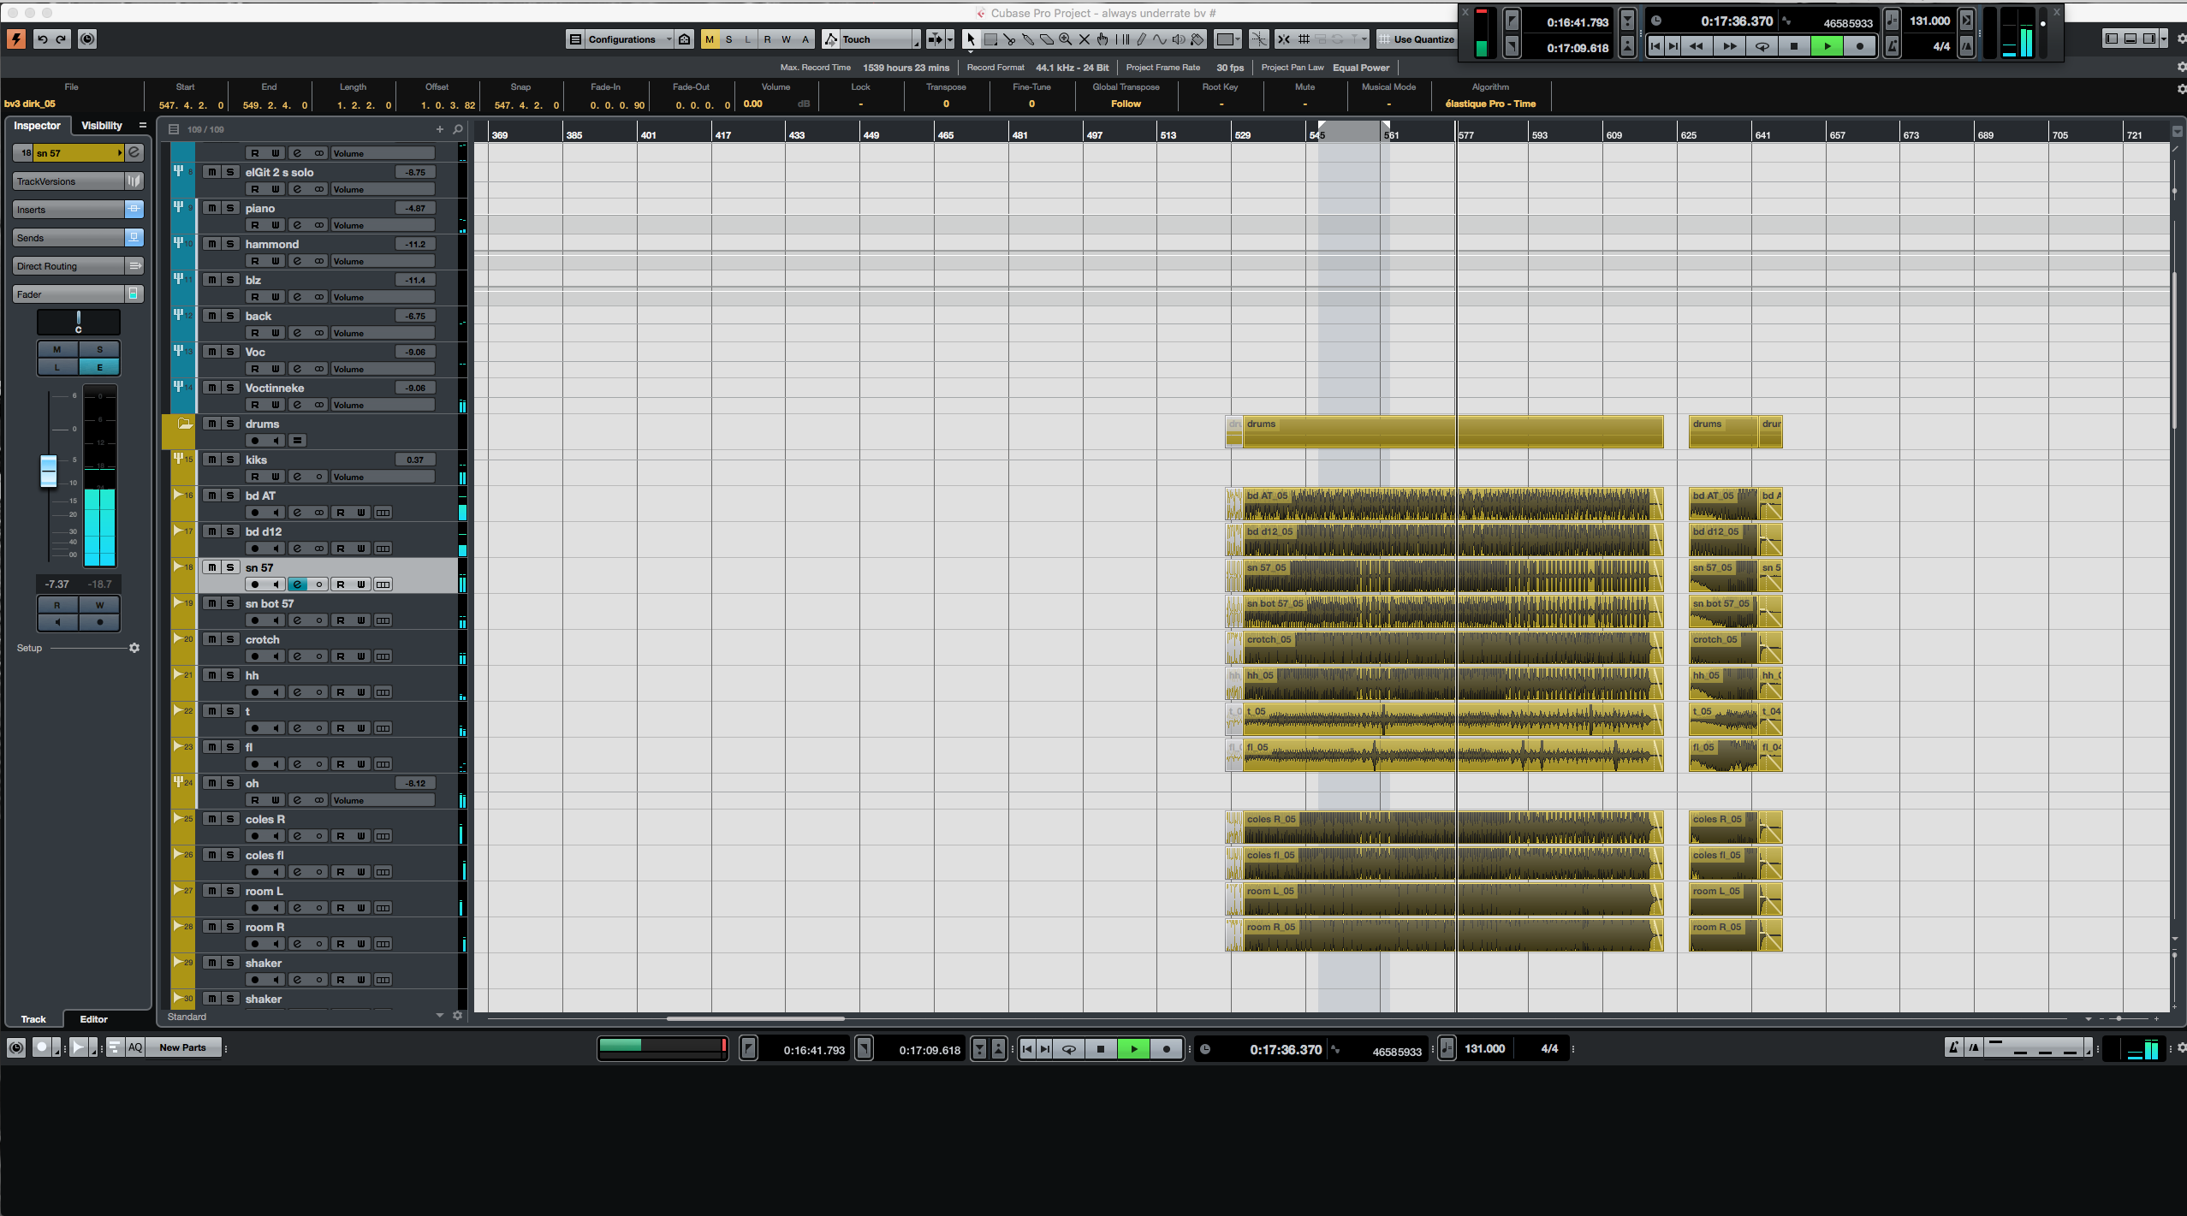
Task: Select the Scissors (Split) tool
Action: [1009, 39]
